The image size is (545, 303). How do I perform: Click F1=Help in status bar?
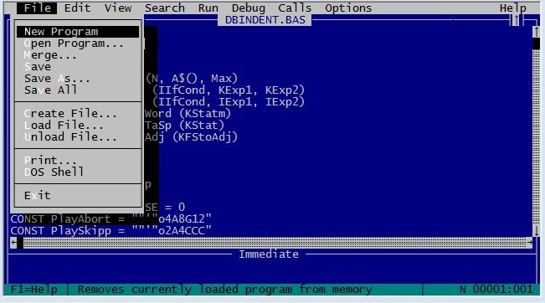(34, 289)
